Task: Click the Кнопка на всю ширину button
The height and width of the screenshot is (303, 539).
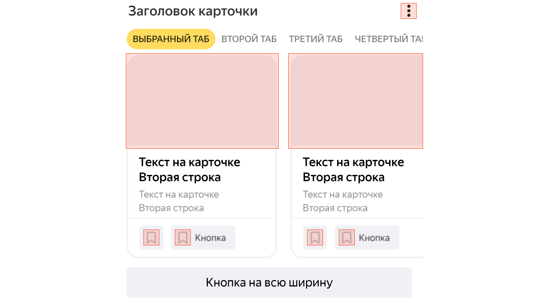Action: tap(269, 282)
